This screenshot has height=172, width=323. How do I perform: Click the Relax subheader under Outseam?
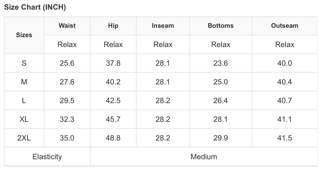[x=285, y=45]
